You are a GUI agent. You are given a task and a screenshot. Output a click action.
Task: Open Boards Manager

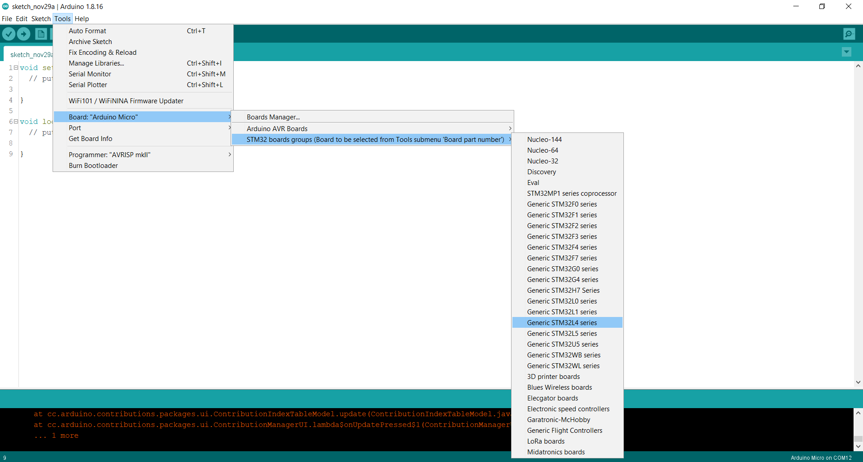point(372,117)
